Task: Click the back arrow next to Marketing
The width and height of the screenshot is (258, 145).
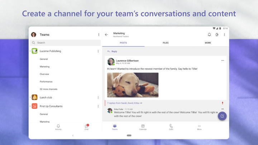Action: point(106,35)
